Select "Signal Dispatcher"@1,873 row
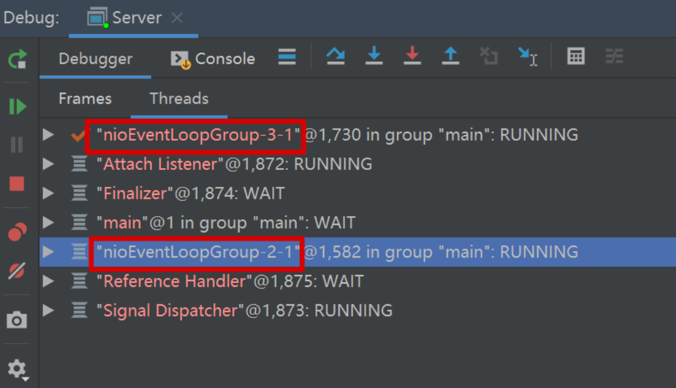Viewport: 676px width, 388px height. 358,310
